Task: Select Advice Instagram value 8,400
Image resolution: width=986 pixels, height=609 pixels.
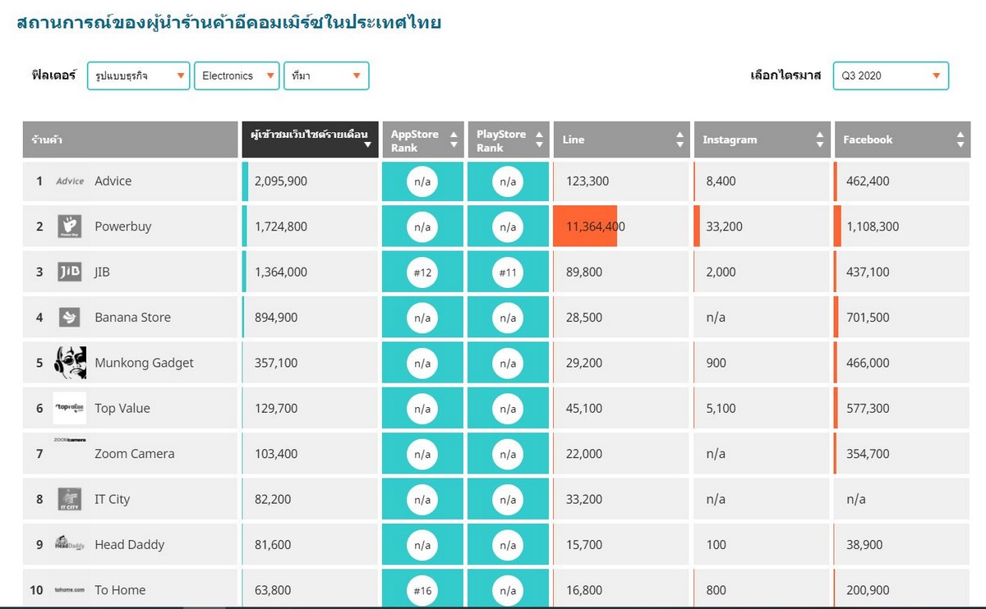Action: point(721,181)
